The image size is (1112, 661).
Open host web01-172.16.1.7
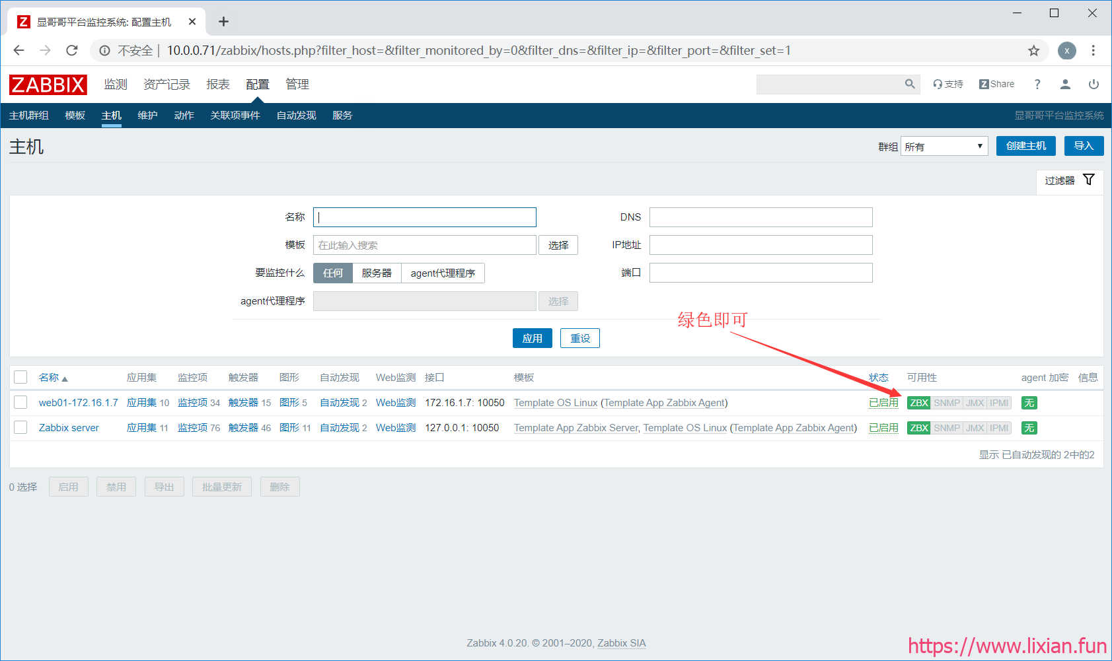pos(79,403)
